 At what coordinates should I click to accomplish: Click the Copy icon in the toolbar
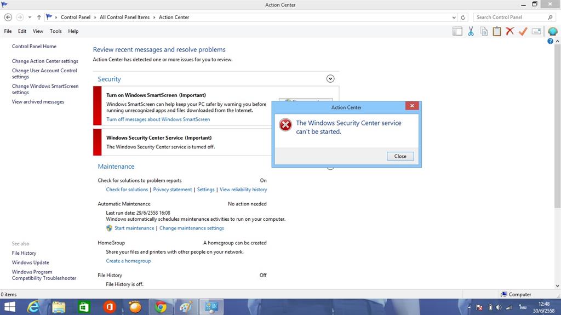click(x=484, y=31)
